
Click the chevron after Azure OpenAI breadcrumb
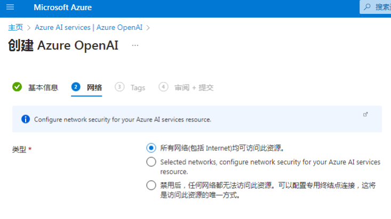click(x=148, y=28)
